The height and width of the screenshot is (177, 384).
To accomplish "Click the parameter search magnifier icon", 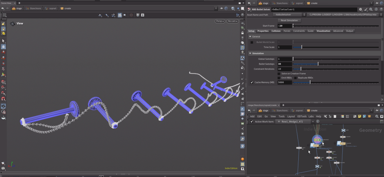I will [371, 10].
